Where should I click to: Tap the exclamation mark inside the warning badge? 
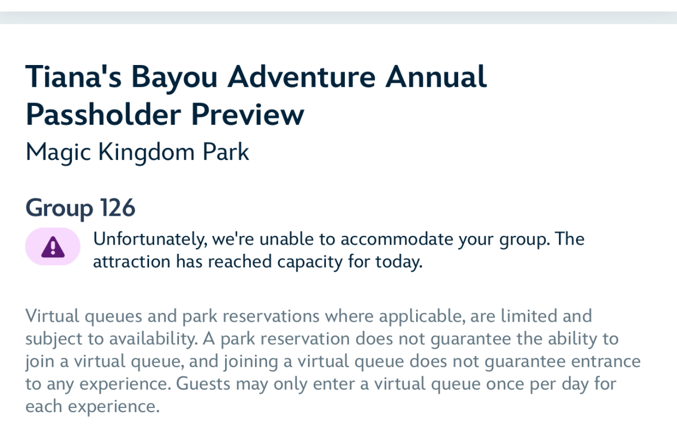click(x=53, y=247)
